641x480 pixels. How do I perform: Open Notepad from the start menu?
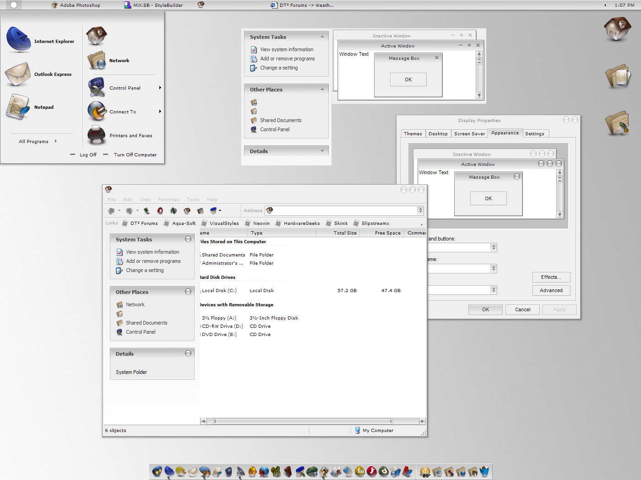[30, 107]
